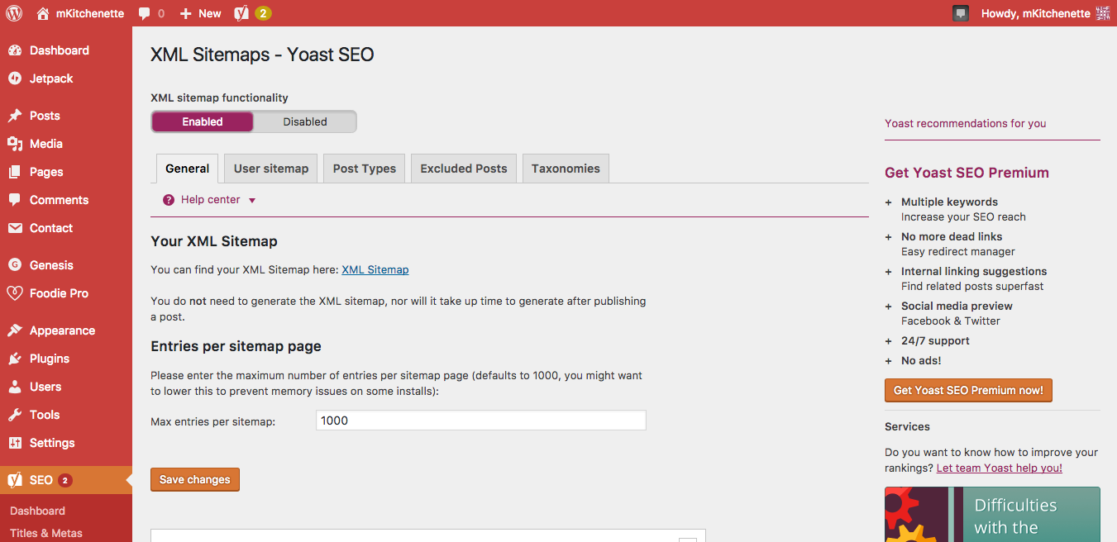Click the Genesis sidebar icon
This screenshot has height=542, width=1117.
(x=15, y=265)
